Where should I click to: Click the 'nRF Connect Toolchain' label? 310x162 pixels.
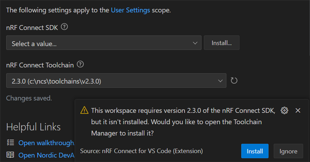coord(40,65)
